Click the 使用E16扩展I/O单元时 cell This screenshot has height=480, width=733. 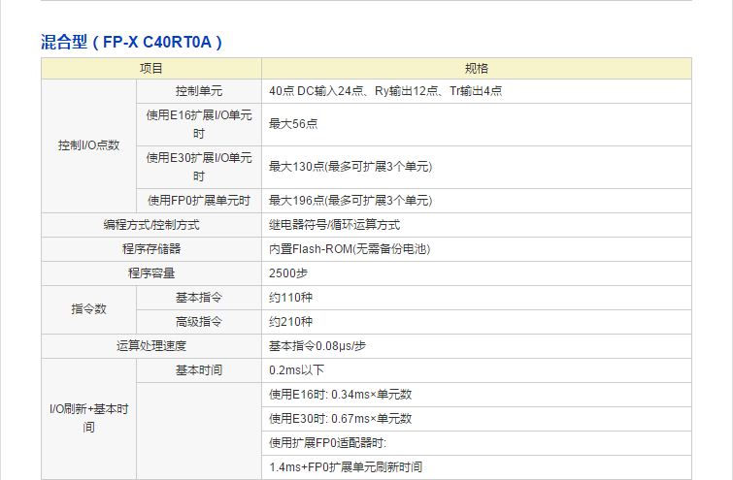tap(199, 124)
